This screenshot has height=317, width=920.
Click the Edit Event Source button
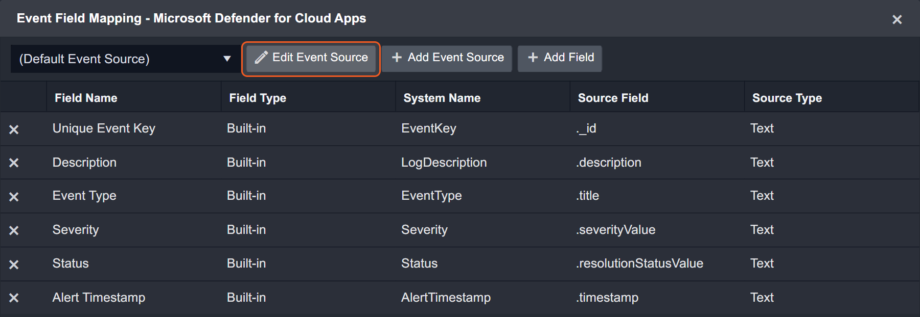click(311, 58)
